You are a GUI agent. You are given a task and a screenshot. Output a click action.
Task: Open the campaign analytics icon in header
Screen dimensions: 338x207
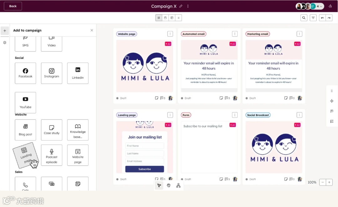(x=330, y=6)
